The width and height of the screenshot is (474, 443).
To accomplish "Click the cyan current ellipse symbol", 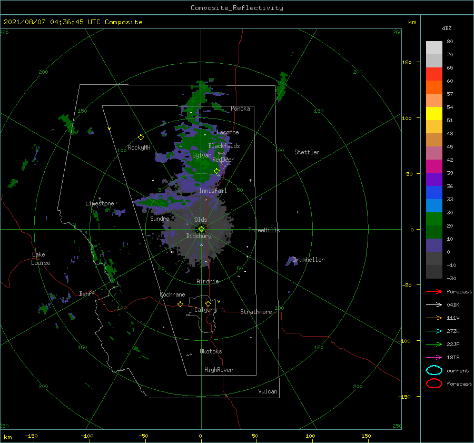I will coord(434,370).
